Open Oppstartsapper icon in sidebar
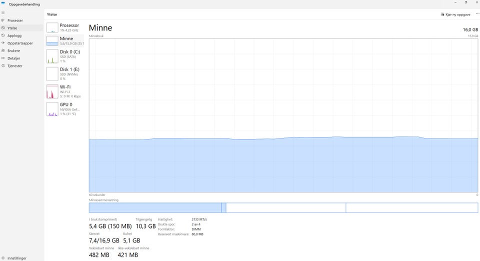The height and width of the screenshot is (261, 480). point(3,43)
